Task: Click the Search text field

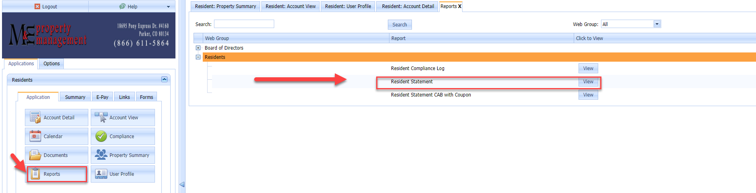Action: [244, 24]
